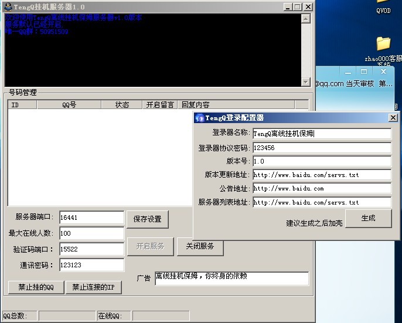This screenshot has width=402, height=323.
Task: Click the 开启留言 column header
Action: 160,105
